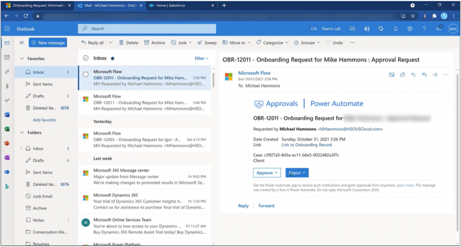Click Sweep in the toolbar
Screen dimensions: 461x247
(x=207, y=43)
